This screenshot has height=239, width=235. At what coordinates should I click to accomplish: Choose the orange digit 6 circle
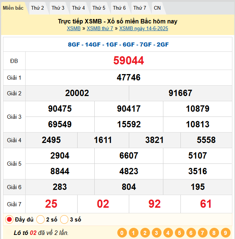tap(191, 233)
